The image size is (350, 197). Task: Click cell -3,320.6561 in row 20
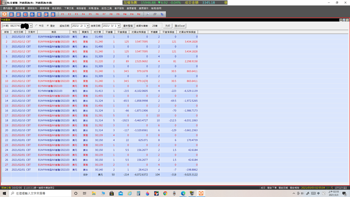pyautogui.click(x=141, y=130)
